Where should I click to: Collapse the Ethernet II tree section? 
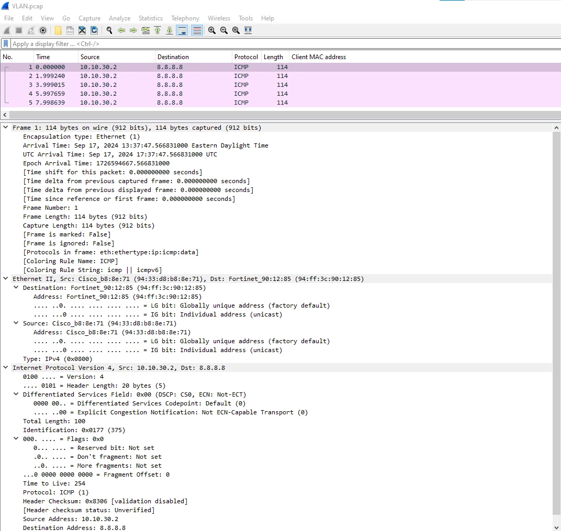point(6,278)
